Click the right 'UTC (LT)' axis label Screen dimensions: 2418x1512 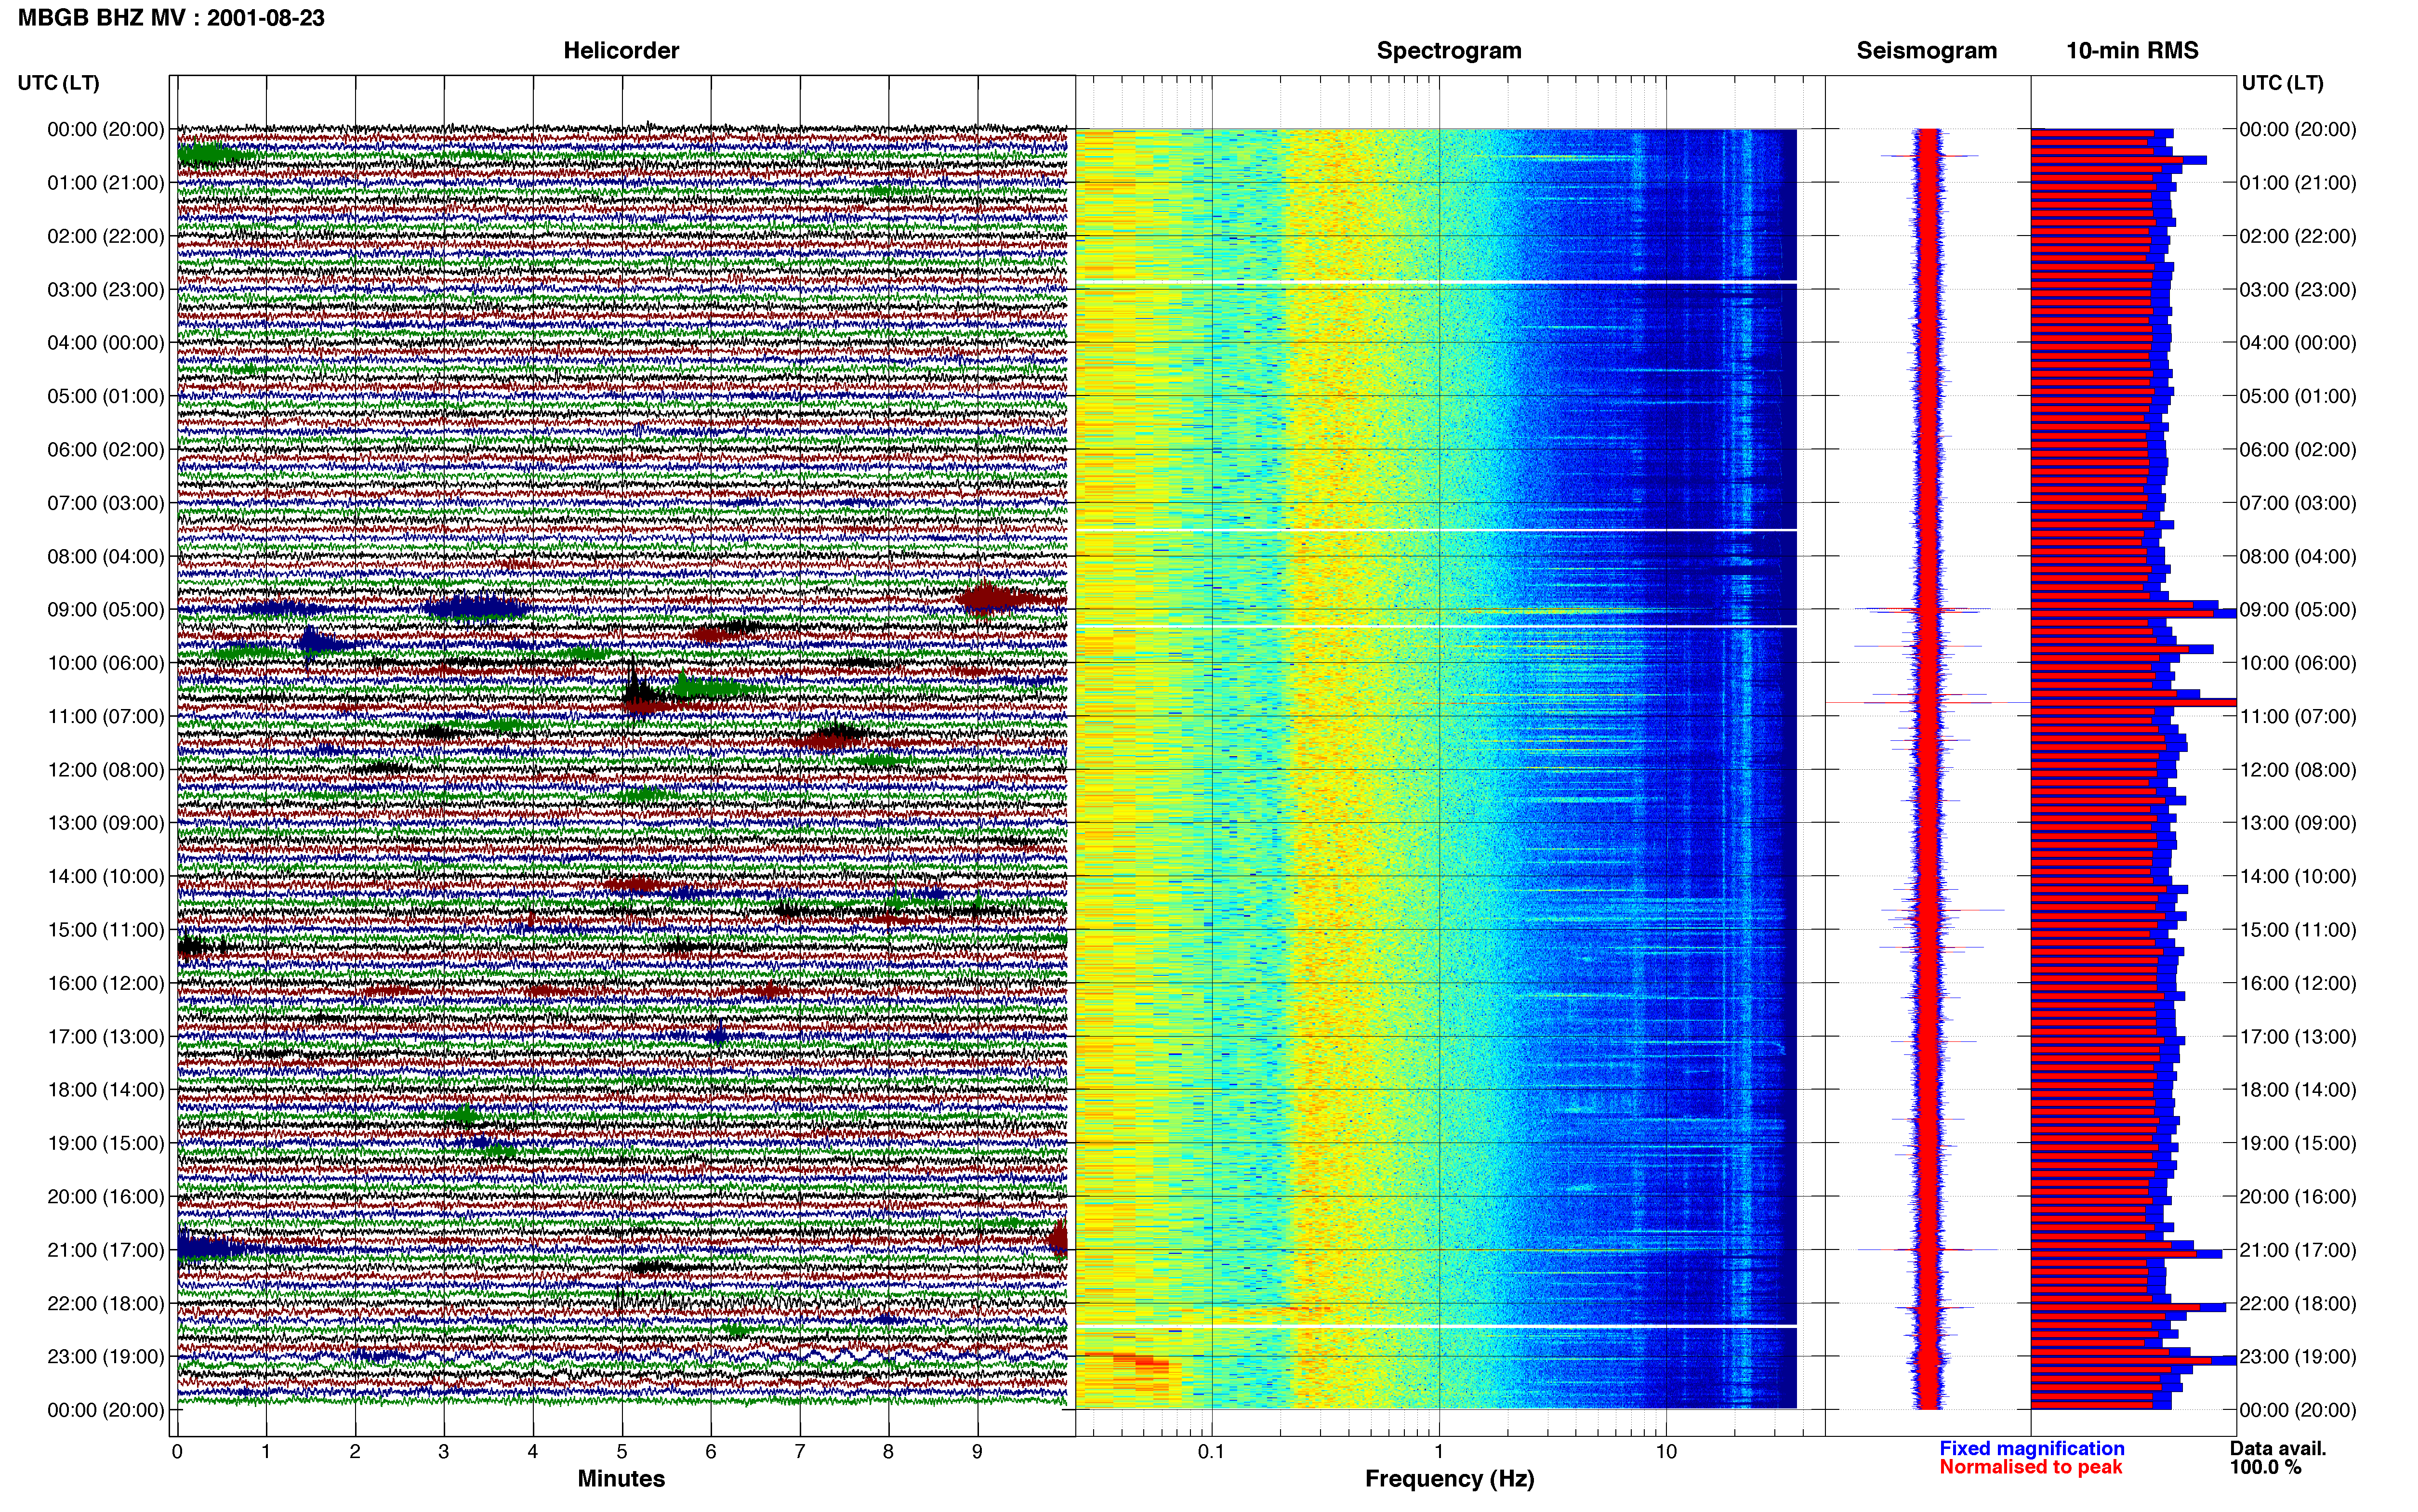(2282, 83)
